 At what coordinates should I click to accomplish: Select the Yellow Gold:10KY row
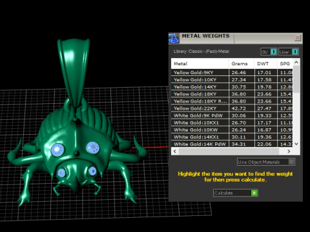click(232, 80)
